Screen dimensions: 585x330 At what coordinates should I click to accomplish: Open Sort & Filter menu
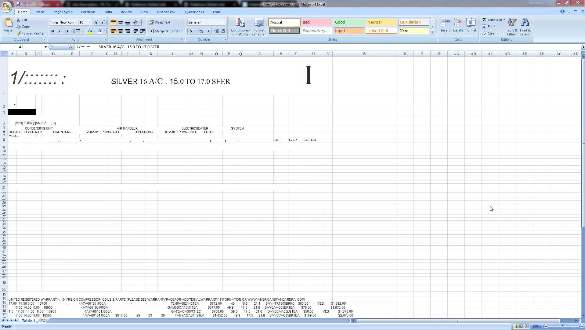click(x=512, y=27)
